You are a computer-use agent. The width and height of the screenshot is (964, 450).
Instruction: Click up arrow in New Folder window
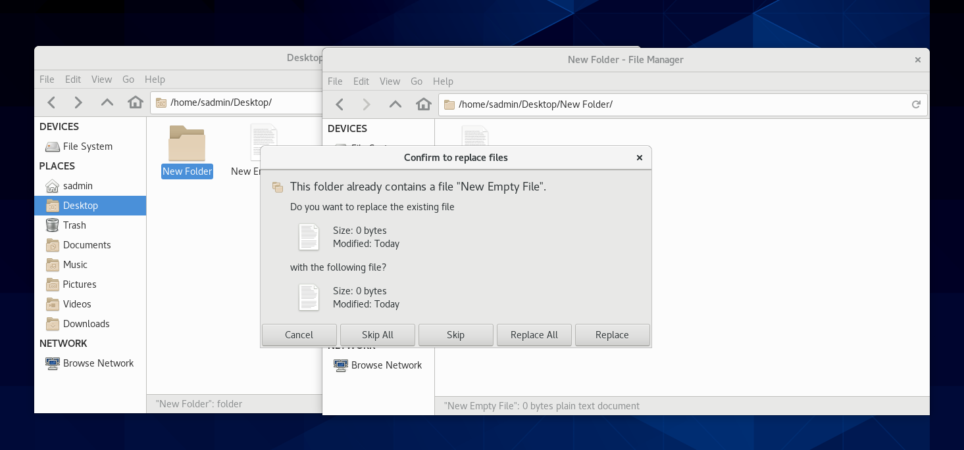[x=395, y=104]
